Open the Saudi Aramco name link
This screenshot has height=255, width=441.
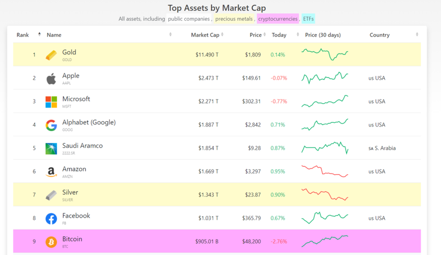pos(82,146)
